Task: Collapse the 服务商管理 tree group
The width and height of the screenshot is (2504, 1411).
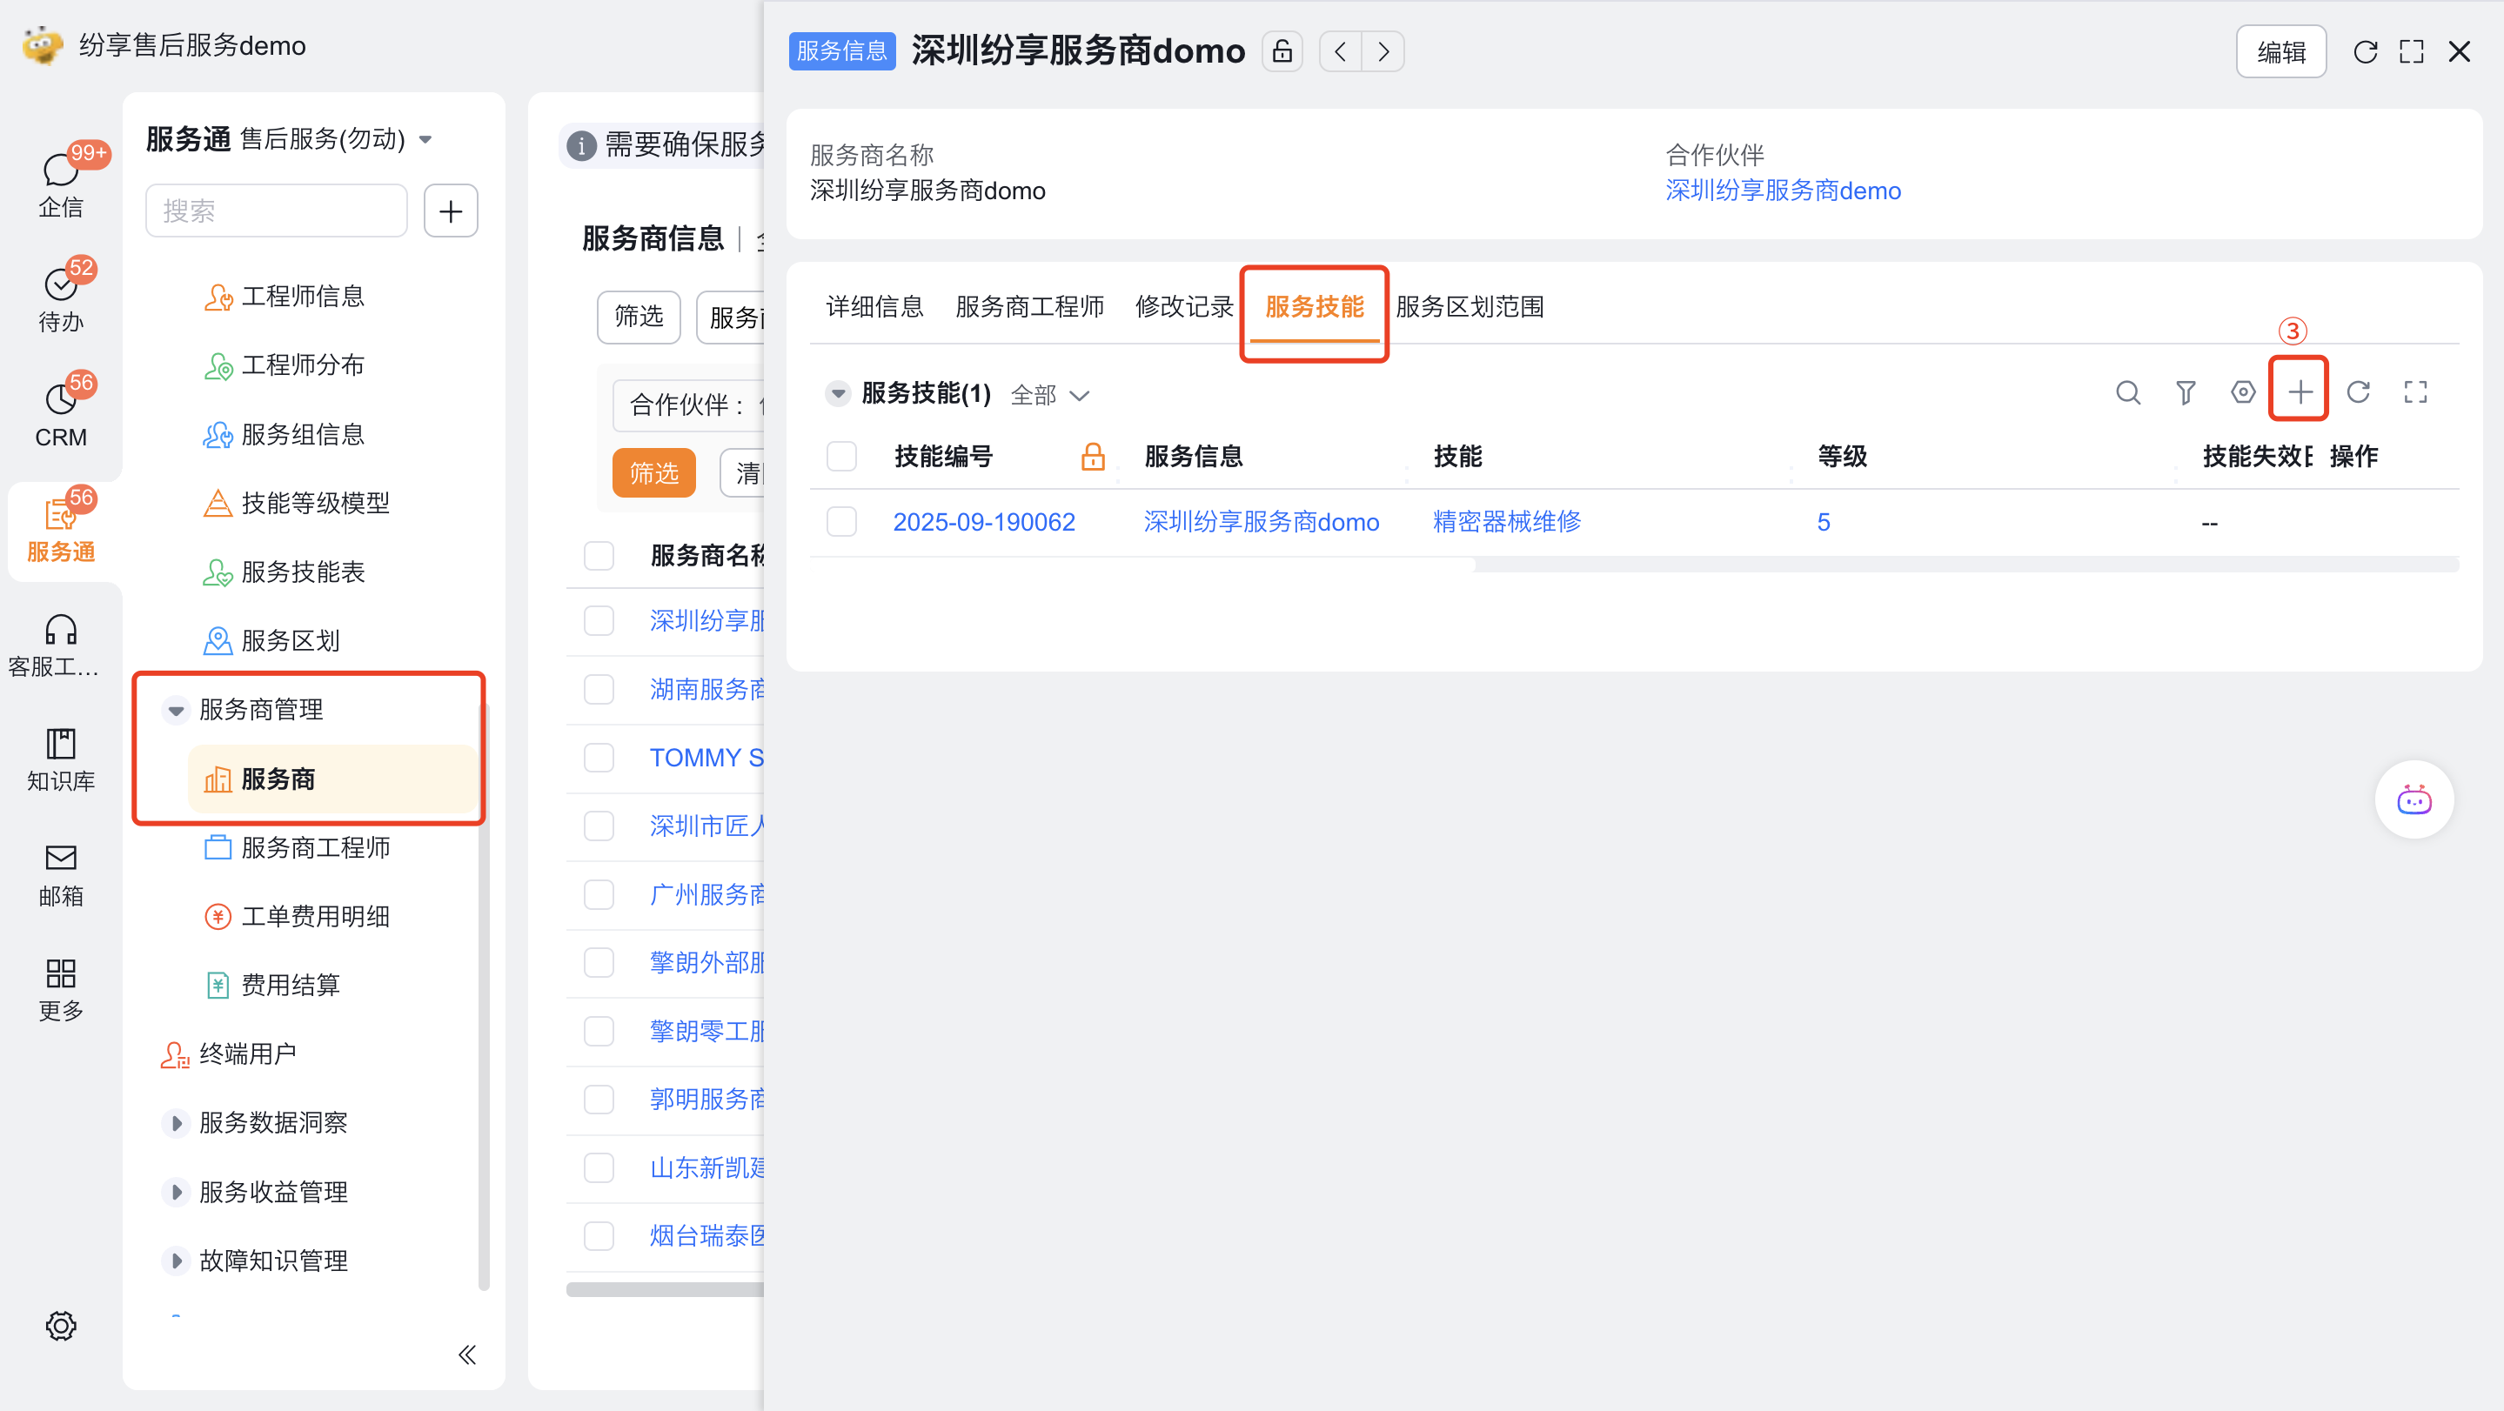Action: pos(176,709)
